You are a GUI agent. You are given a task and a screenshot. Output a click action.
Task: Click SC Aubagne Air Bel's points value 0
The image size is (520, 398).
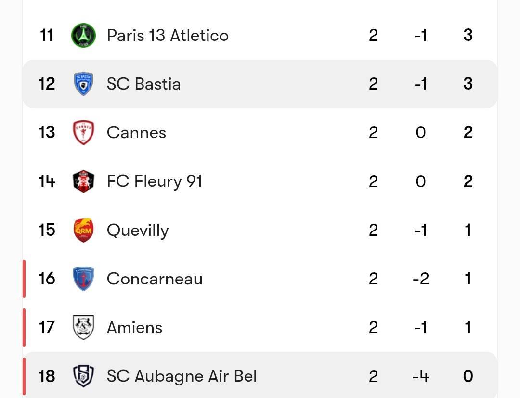pos(468,376)
